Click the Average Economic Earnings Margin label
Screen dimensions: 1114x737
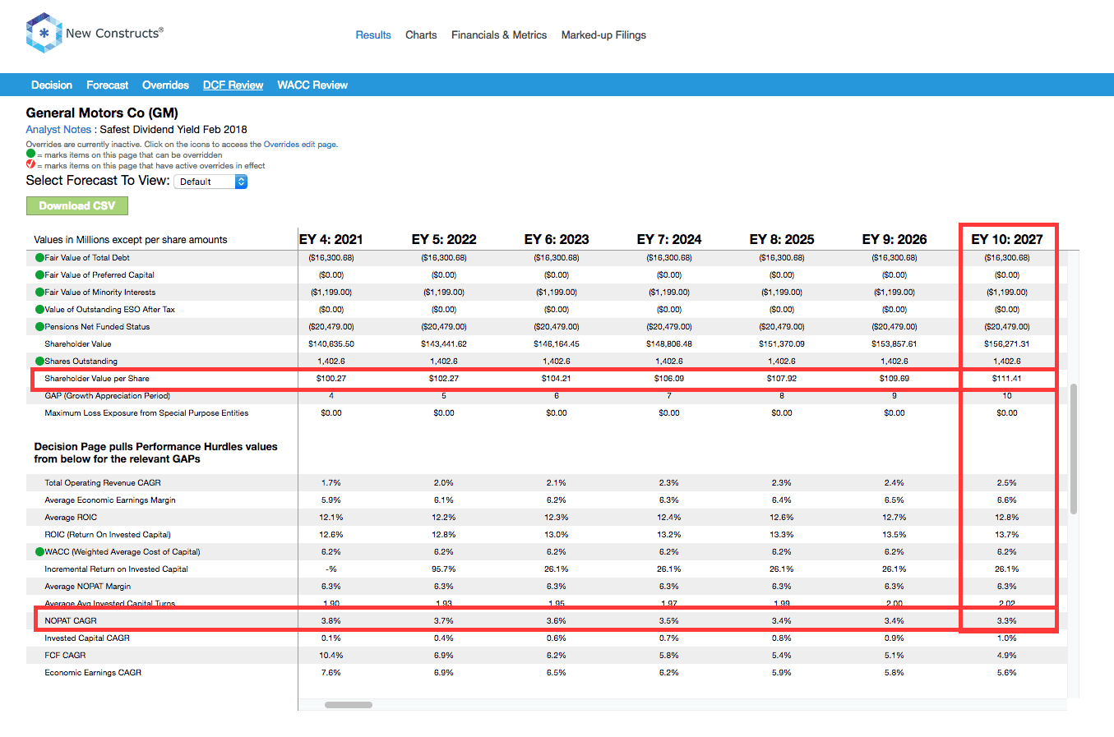click(x=110, y=500)
